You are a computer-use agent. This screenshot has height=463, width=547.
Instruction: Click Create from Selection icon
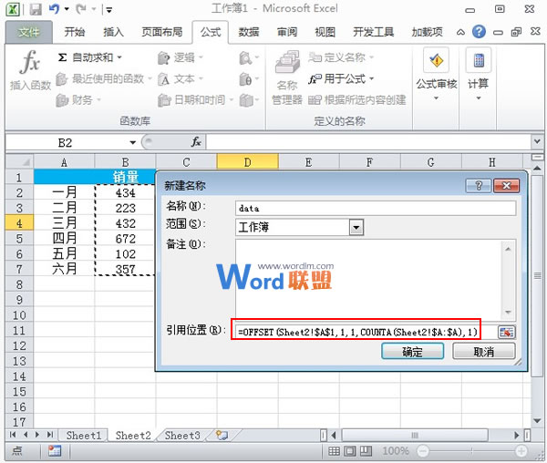[315, 100]
